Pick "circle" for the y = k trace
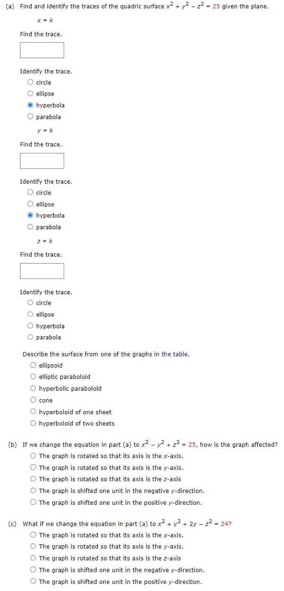 click(31, 193)
